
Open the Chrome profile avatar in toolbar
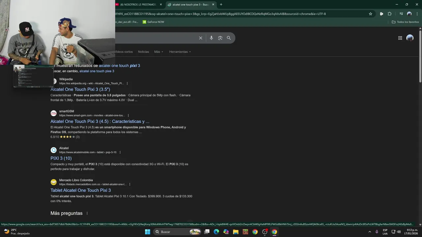pyautogui.click(x=409, y=14)
